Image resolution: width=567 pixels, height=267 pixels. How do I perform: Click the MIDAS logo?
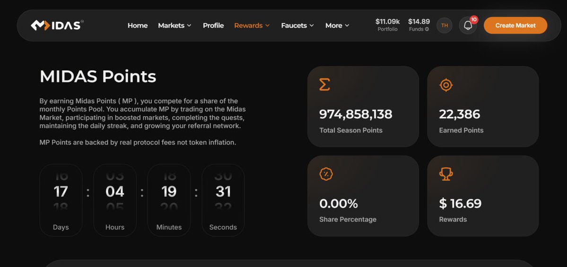point(57,26)
